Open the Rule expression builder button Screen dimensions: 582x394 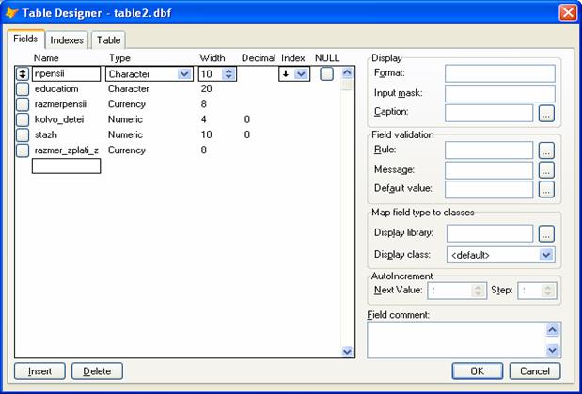[x=546, y=150]
